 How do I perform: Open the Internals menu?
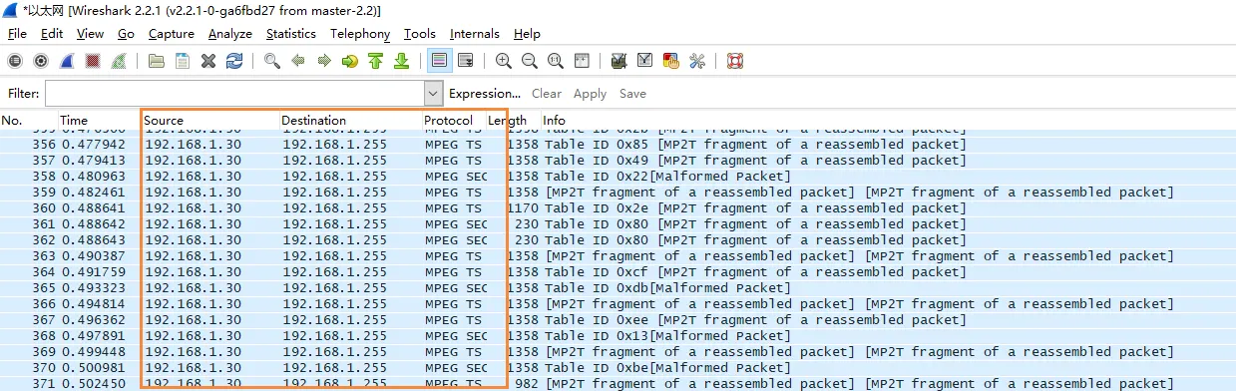coord(475,34)
